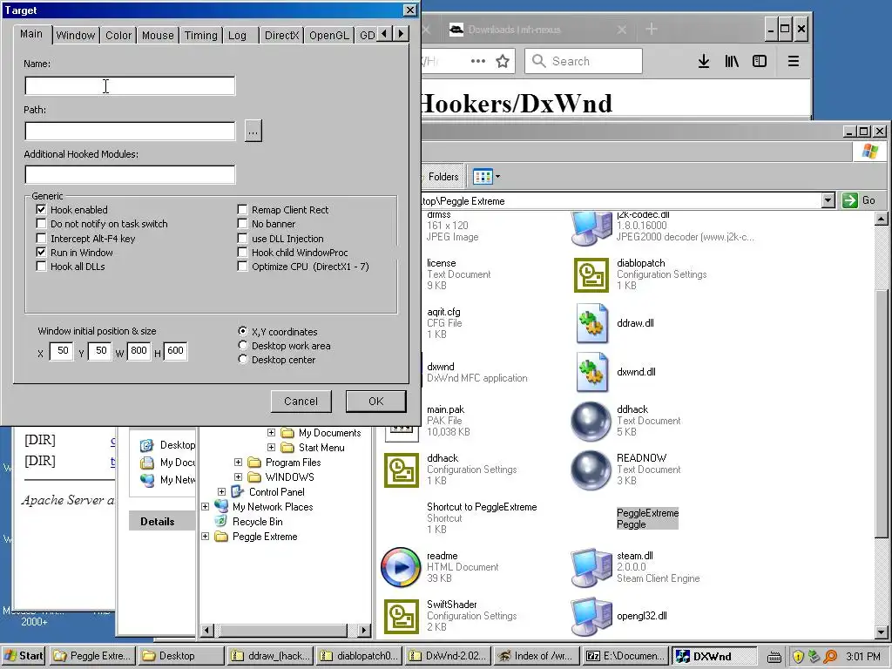Show more tabs with right arrow
Viewport: 892px width, 669px height.
[x=401, y=34]
